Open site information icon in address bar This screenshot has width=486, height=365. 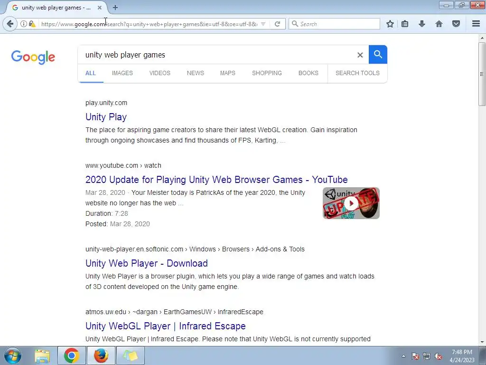tap(24, 24)
